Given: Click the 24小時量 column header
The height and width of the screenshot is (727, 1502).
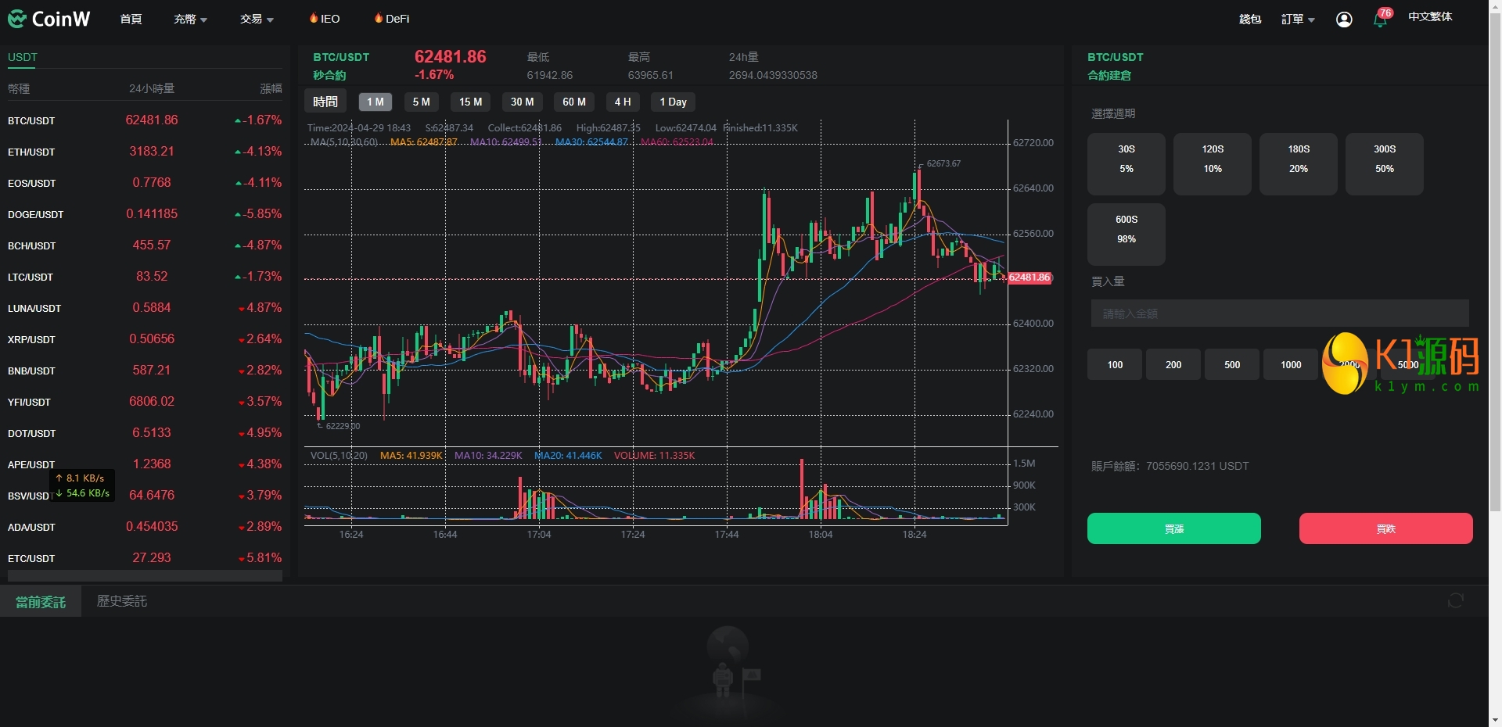Looking at the screenshot, I should coord(152,88).
